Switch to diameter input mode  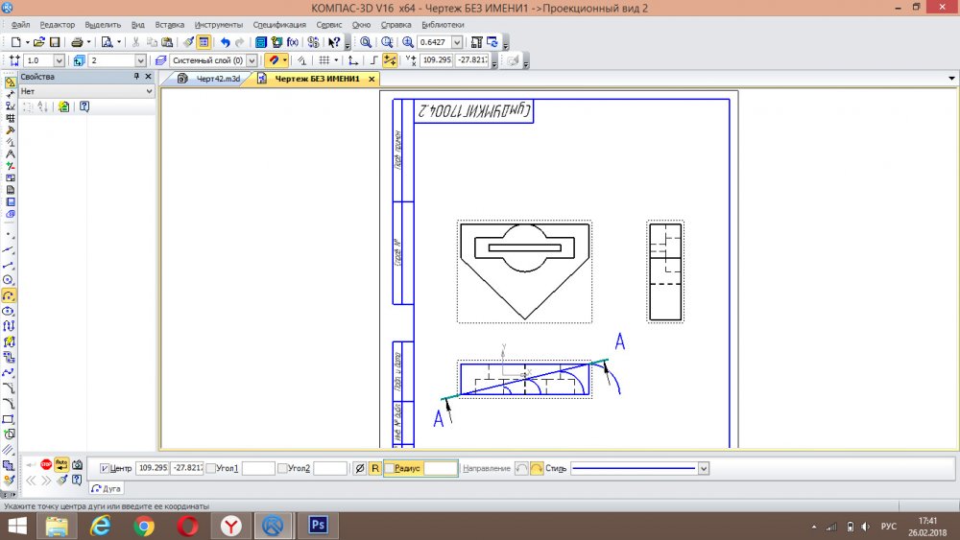(360, 468)
